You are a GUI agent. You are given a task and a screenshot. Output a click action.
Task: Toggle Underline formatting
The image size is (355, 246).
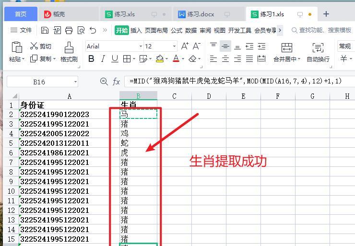click(115, 59)
